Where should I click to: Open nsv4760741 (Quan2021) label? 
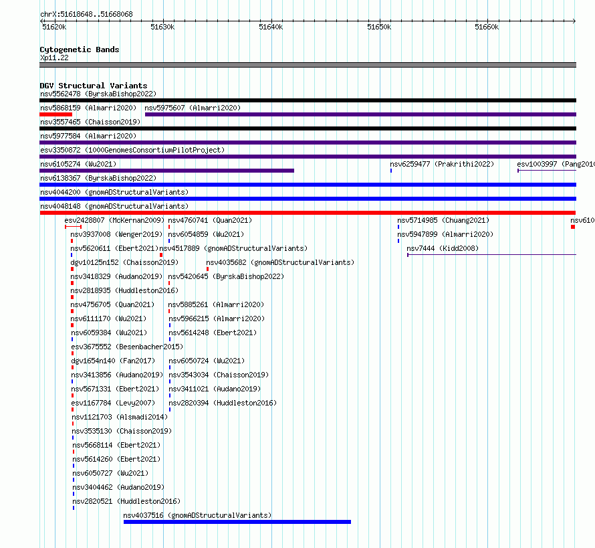click(x=210, y=220)
